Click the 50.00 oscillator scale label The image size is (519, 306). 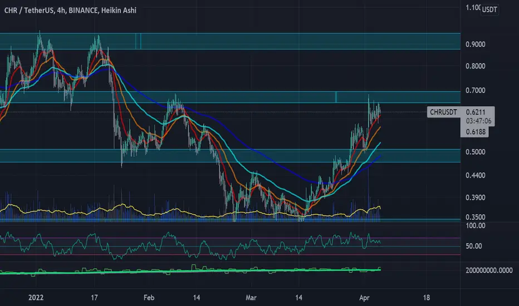pyautogui.click(x=474, y=246)
